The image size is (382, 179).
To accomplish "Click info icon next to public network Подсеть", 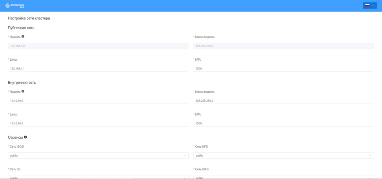I will click(23, 36).
